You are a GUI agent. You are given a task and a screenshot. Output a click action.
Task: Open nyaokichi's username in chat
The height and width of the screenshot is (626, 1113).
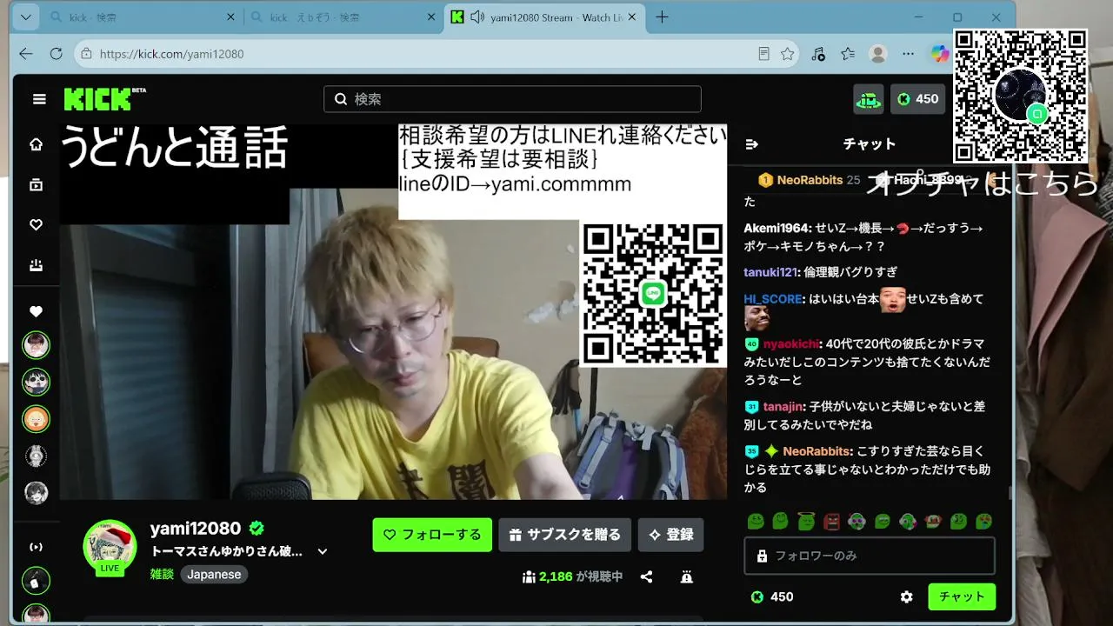point(790,343)
